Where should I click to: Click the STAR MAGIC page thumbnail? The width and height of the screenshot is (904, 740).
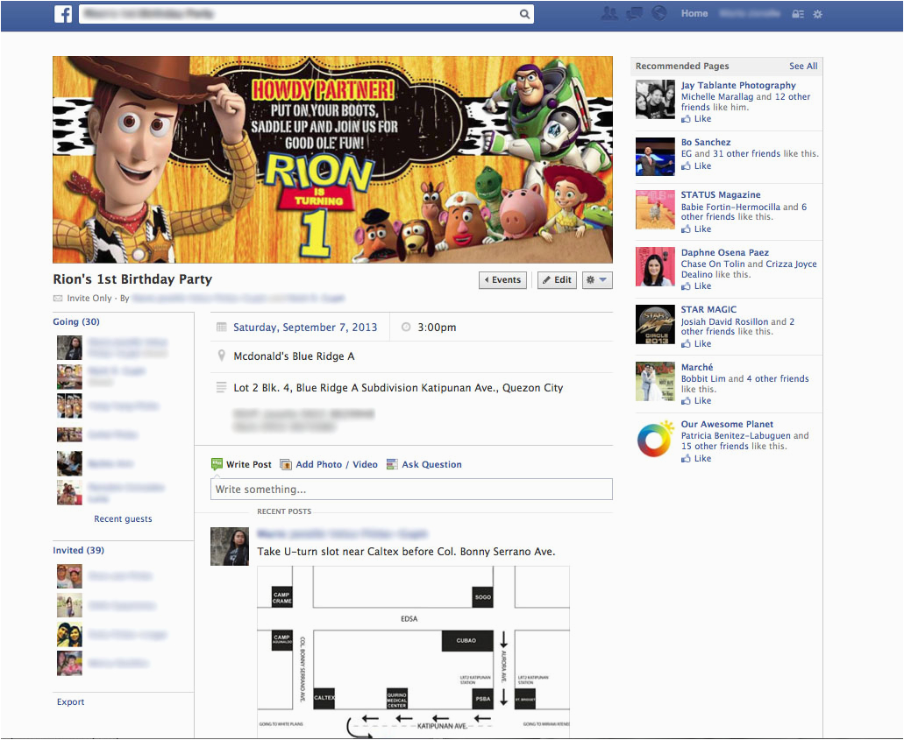point(655,324)
